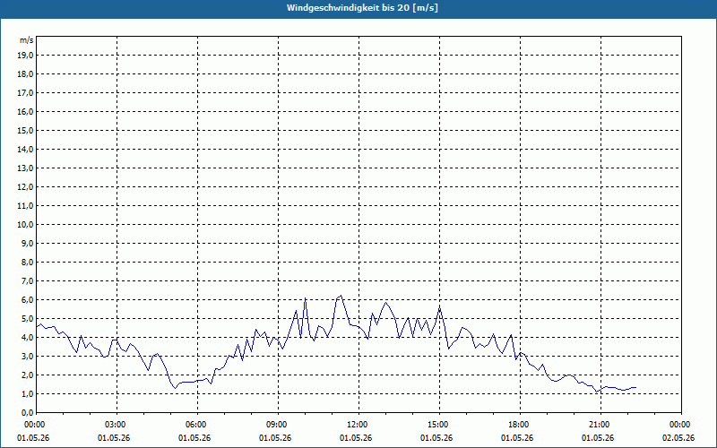Click the "16,0" y-axis value
The image size is (717, 448).
(x=25, y=111)
